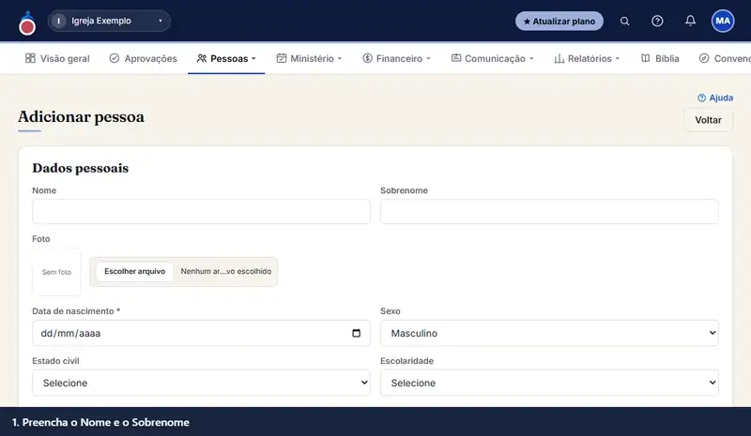The width and height of the screenshot is (751, 436).
Task: Open the Bíblia tab
Action: pyautogui.click(x=661, y=58)
